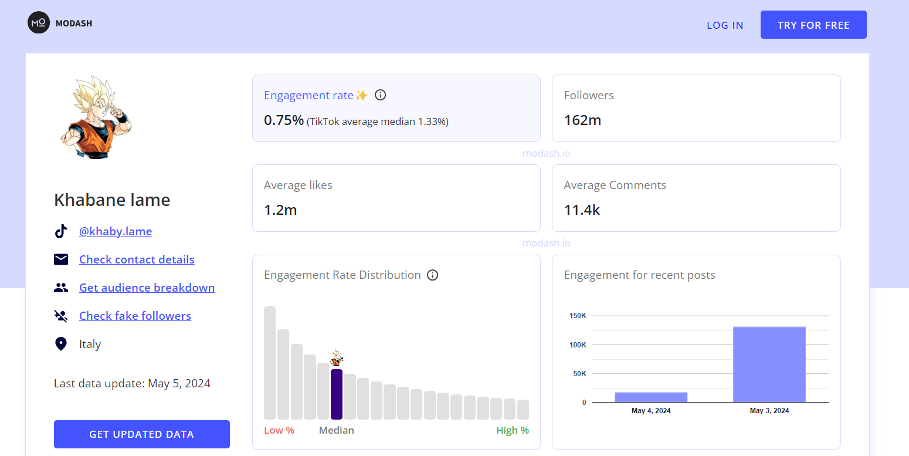Click the Italy location text
Screen dimensions: 909x456
click(90, 344)
